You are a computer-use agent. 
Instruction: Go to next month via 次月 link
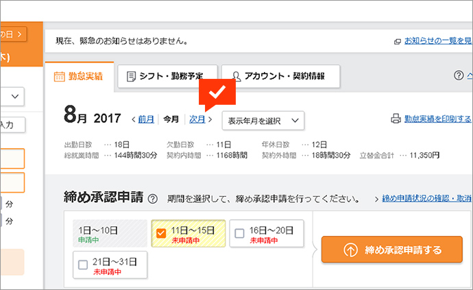click(197, 119)
